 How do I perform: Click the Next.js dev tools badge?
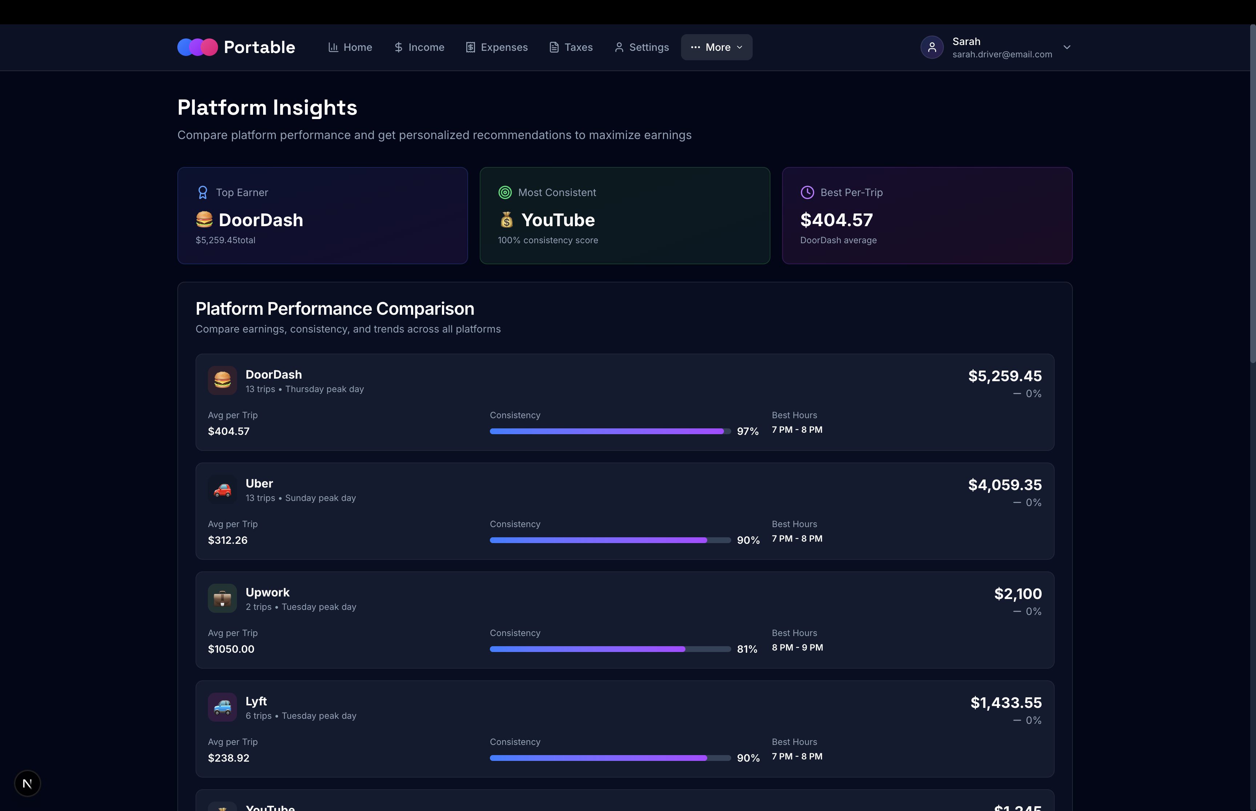pyautogui.click(x=27, y=784)
